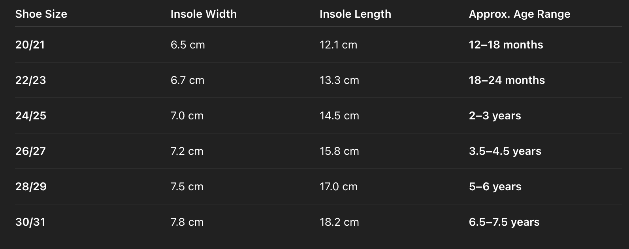Click the 6.5–7.5 years age range

504,222
